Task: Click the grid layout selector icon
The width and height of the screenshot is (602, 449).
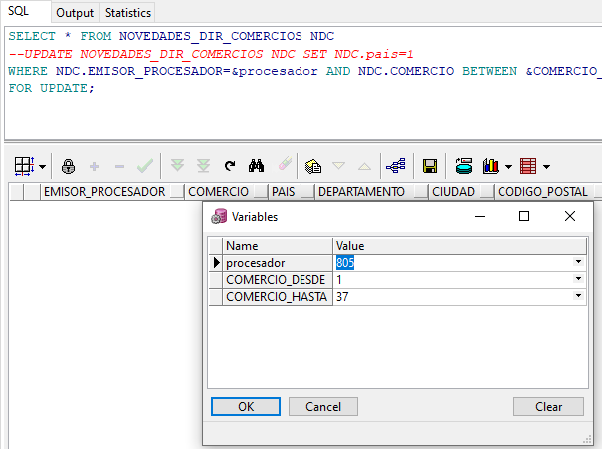Action: [x=23, y=166]
